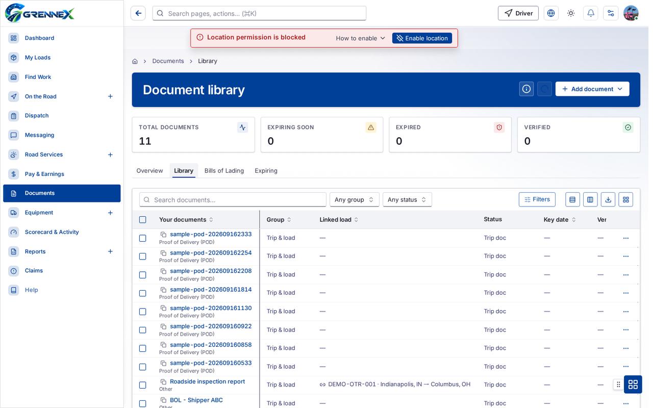Open the preferences sliders icon
This screenshot has height=408, width=653.
[x=611, y=13]
